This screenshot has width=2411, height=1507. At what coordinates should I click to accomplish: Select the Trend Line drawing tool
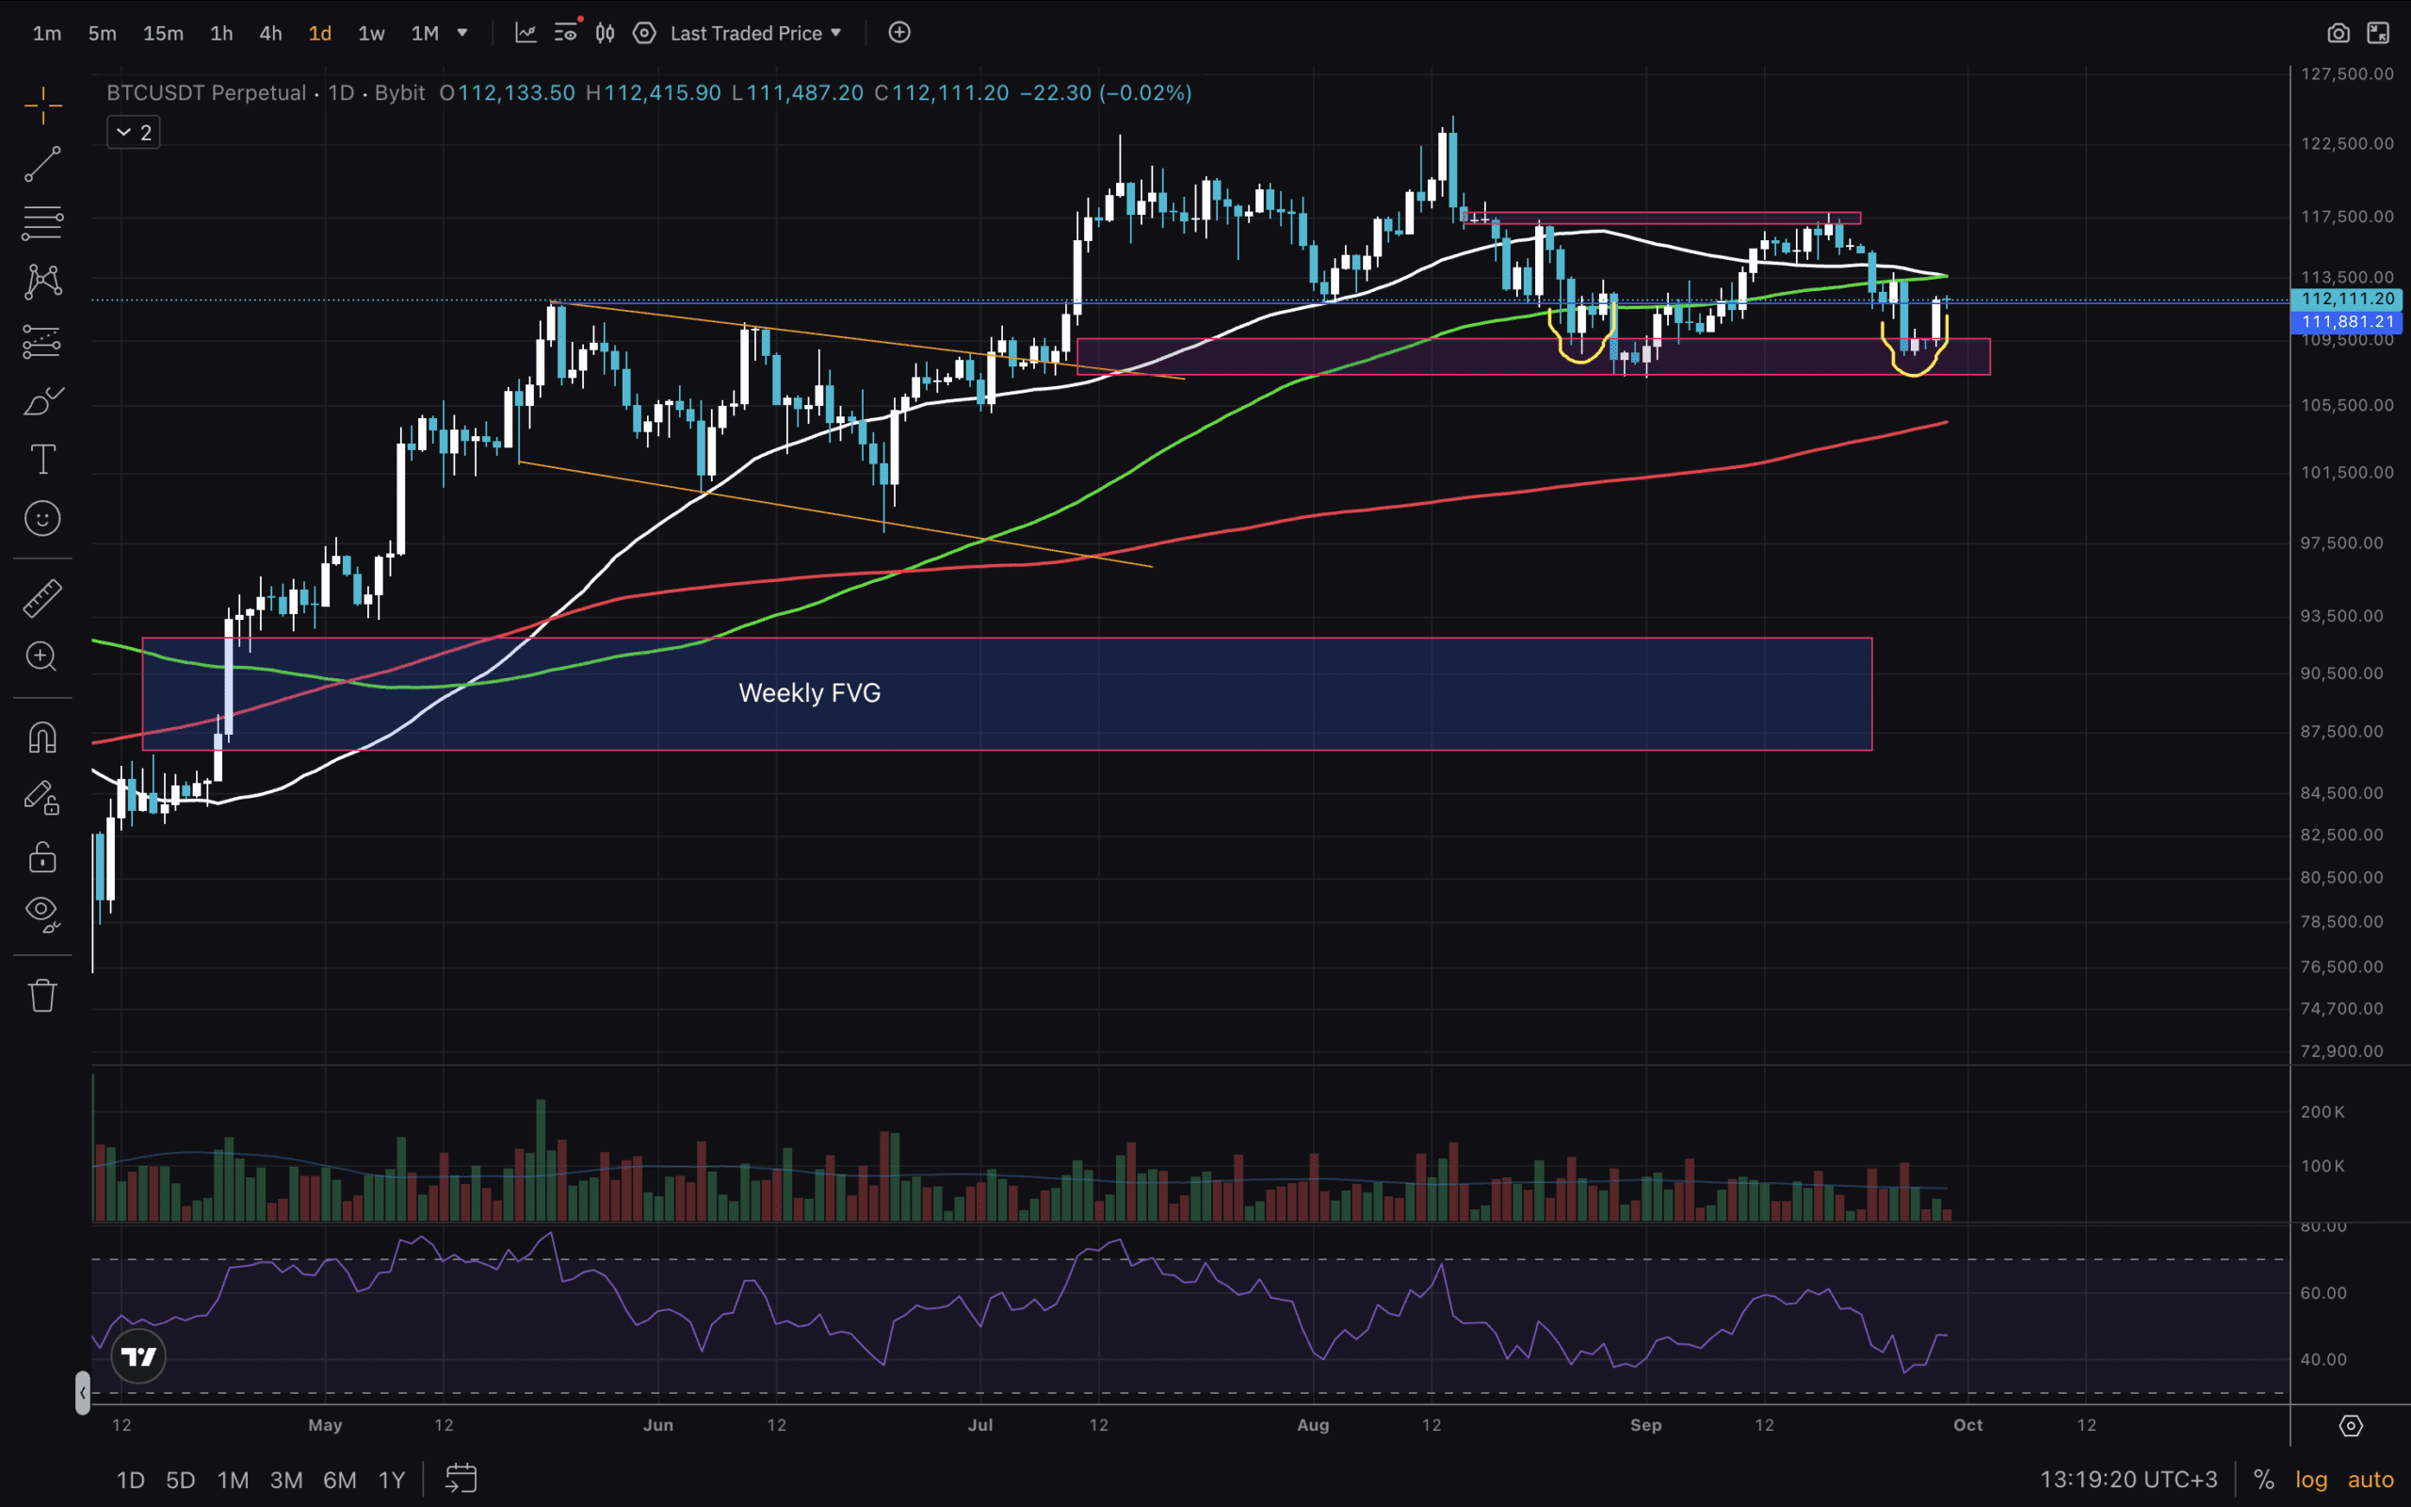pos(41,164)
